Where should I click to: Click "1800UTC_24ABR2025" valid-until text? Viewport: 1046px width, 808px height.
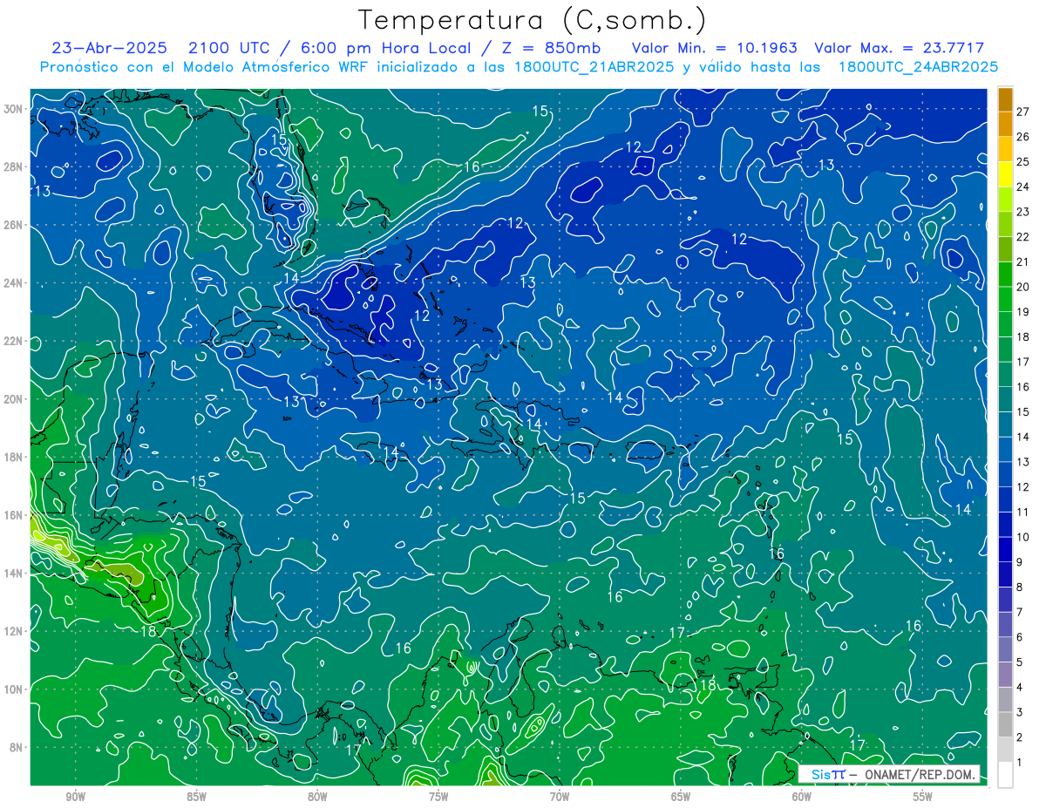(x=918, y=66)
